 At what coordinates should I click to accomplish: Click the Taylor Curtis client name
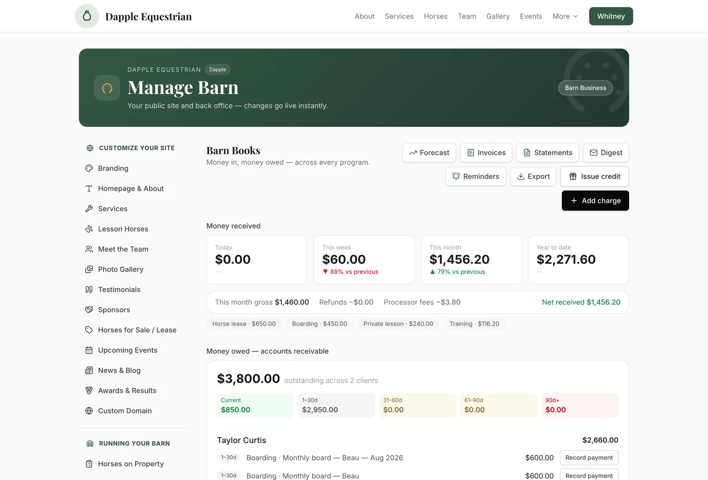[242, 440]
